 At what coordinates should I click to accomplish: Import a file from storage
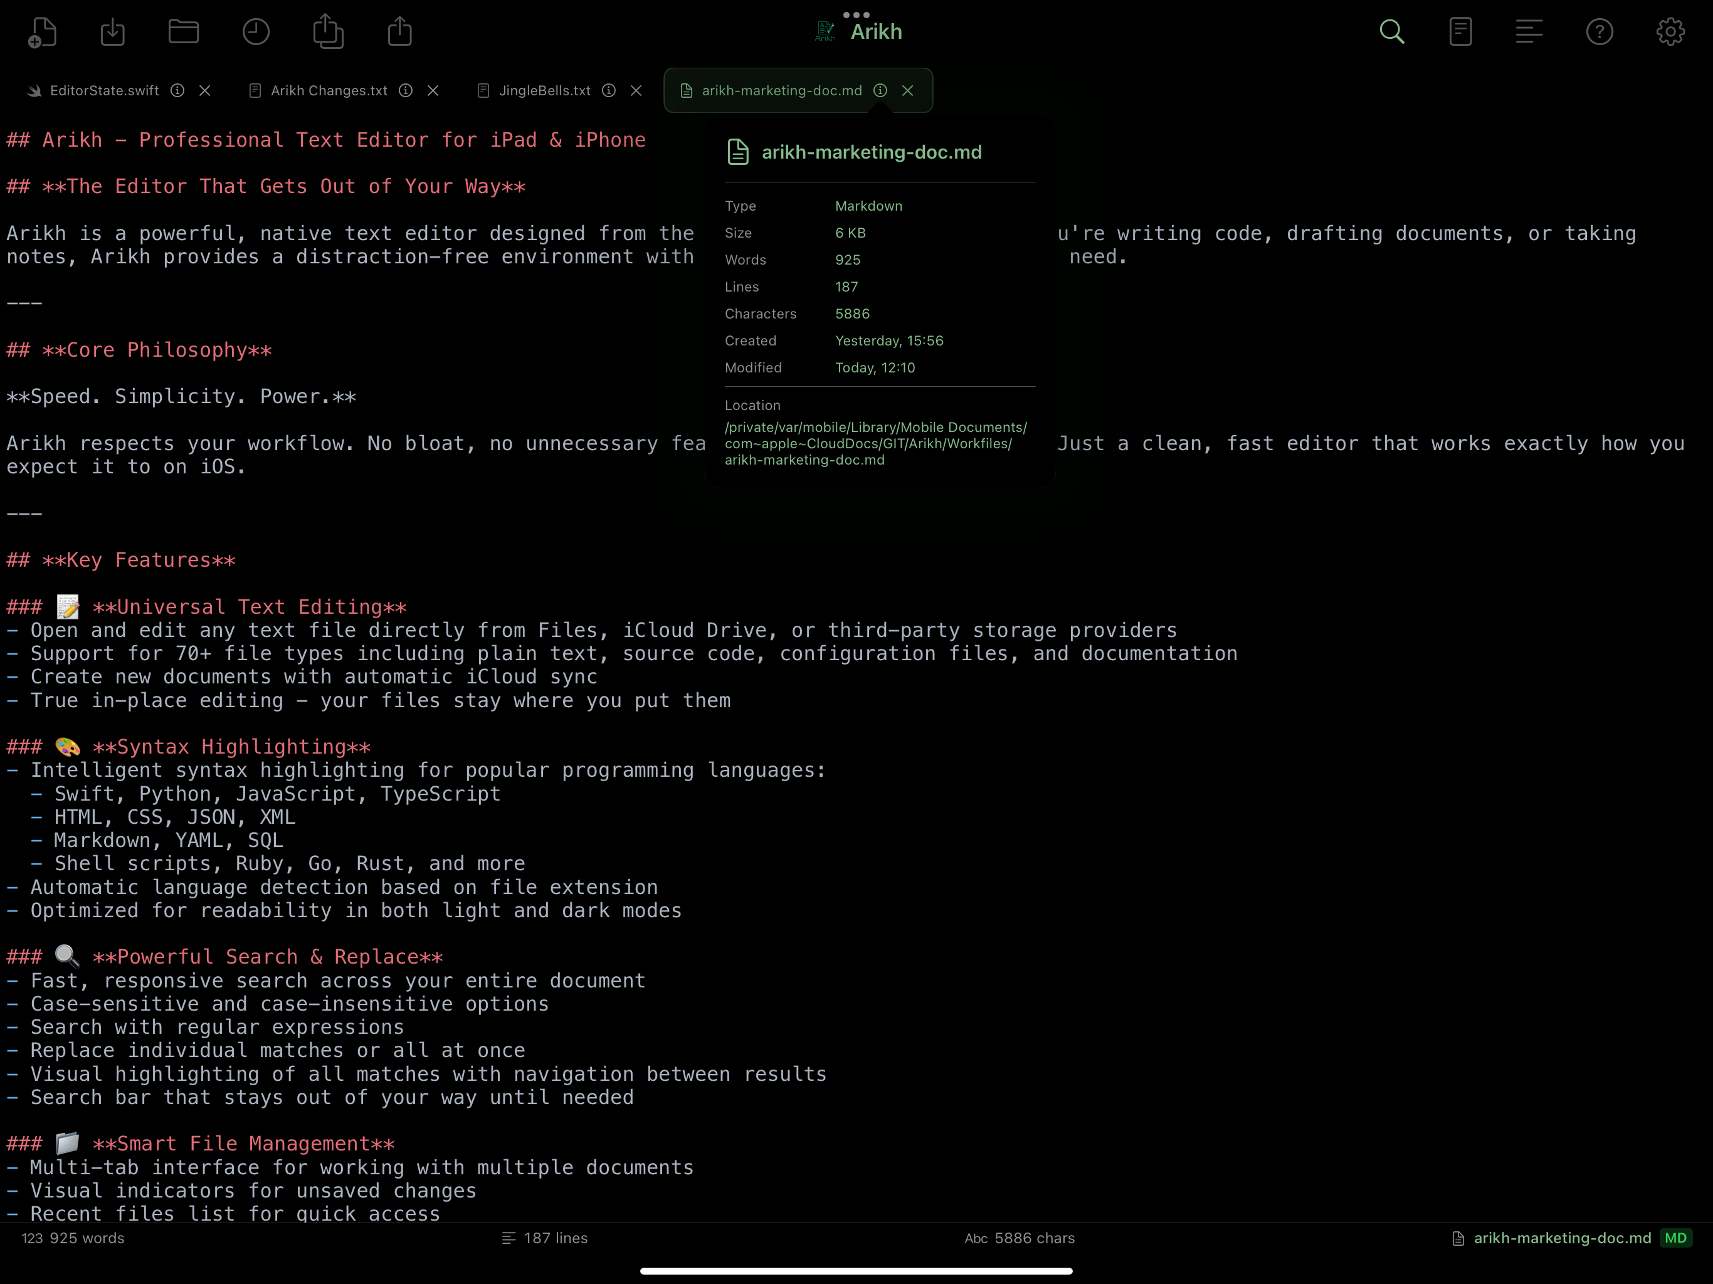tap(112, 31)
